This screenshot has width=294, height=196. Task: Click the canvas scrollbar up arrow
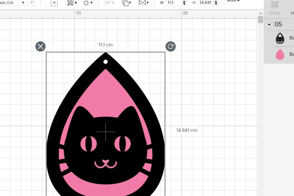pos(260,13)
